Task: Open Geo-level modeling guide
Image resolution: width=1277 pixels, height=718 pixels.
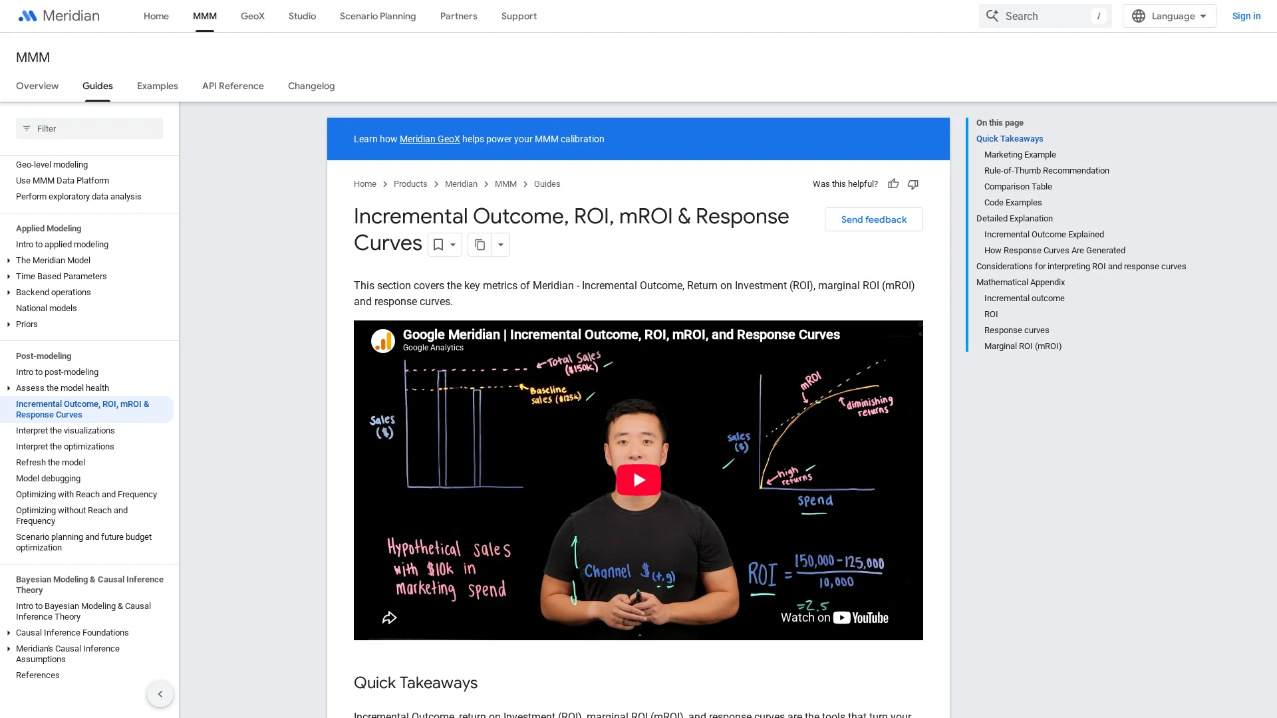Action: (x=52, y=165)
